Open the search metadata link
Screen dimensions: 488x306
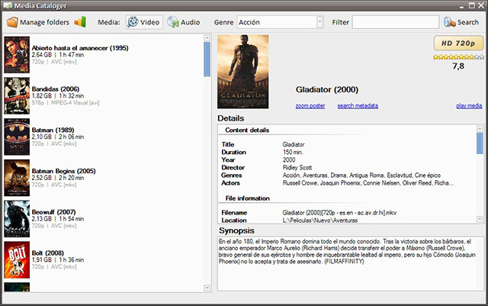point(358,106)
